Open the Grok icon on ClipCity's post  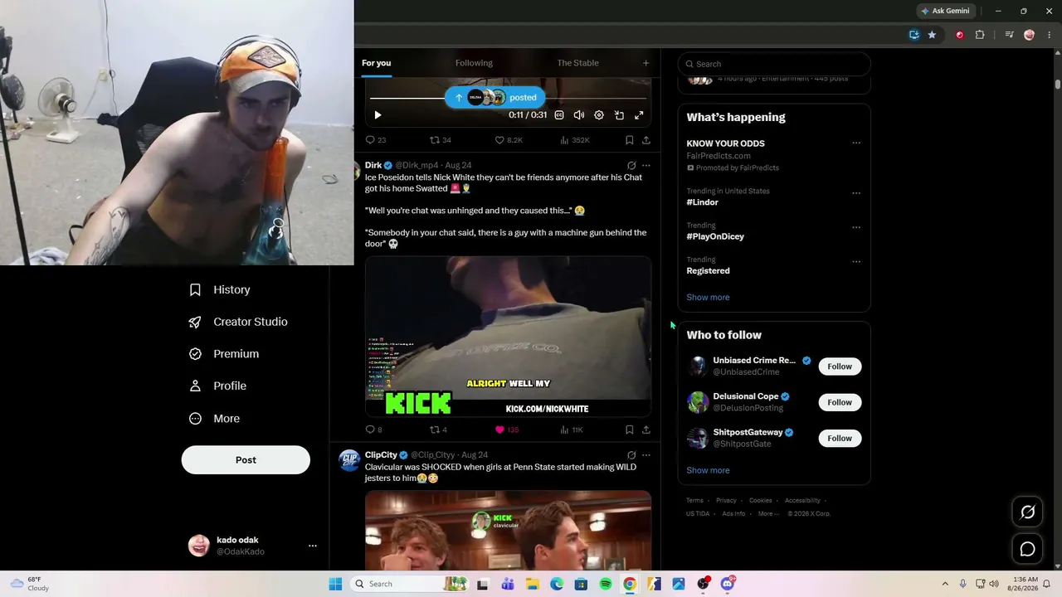(631, 455)
